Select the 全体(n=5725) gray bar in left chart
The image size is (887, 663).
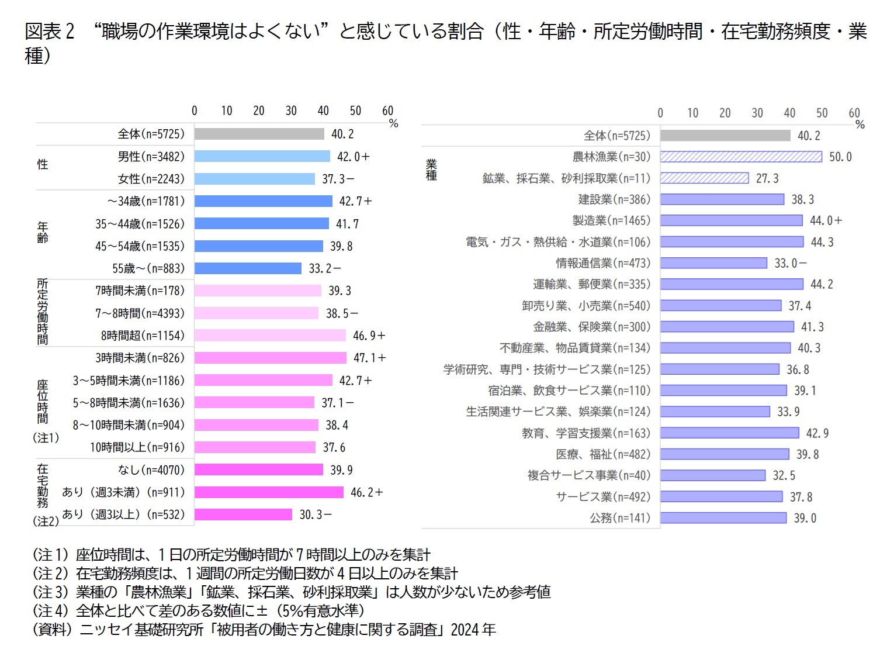(260, 133)
